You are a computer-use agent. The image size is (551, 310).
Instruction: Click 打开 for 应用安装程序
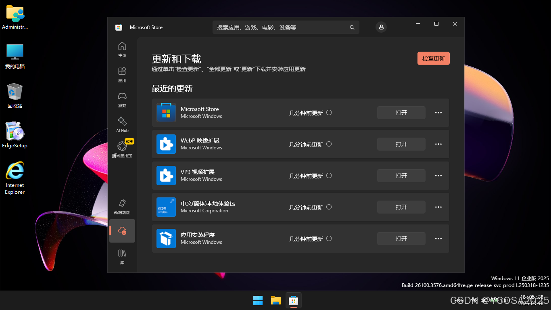coord(401,239)
